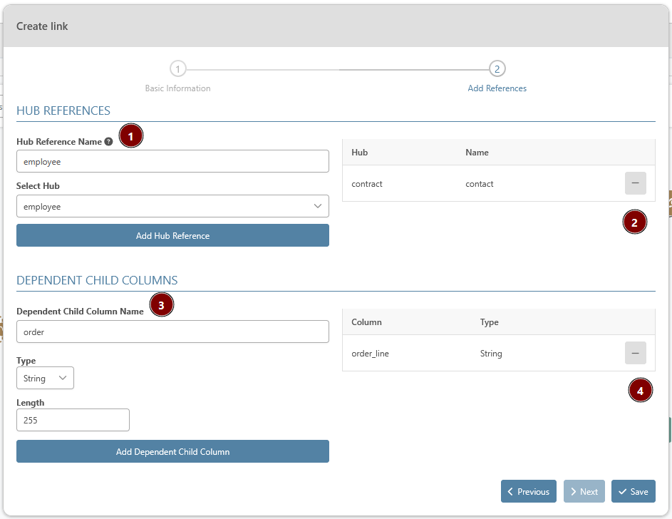The height and width of the screenshot is (519, 672).
Task: Click the Length input field
Action: point(73,420)
